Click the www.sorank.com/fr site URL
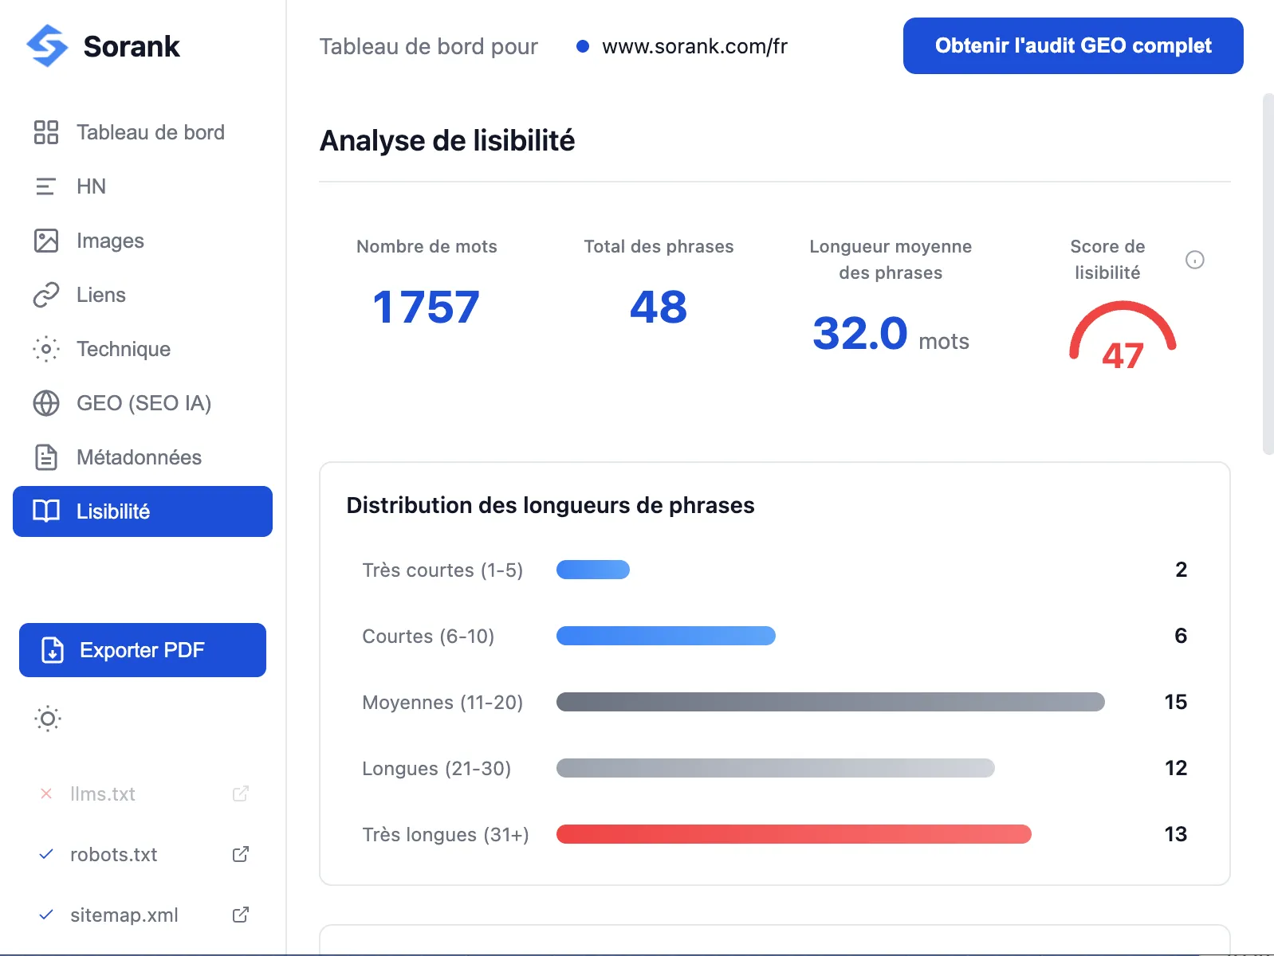Viewport: 1274px width, 956px height. pos(694,46)
